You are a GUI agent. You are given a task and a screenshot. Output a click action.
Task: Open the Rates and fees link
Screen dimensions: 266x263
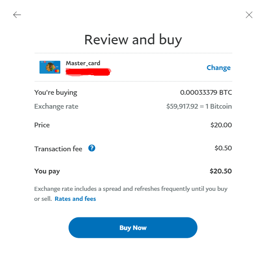click(76, 199)
